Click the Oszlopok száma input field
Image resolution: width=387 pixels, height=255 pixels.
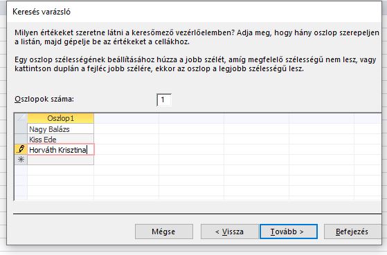[x=164, y=100]
